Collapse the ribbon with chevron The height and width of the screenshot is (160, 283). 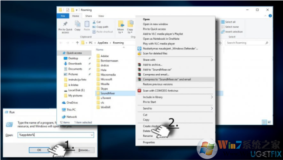tap(266, 16)
